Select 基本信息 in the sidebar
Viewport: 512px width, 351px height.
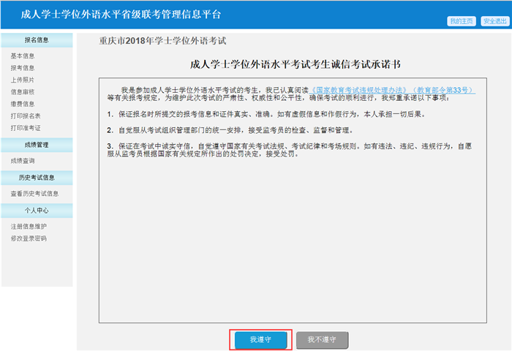(x=23, y=56)
